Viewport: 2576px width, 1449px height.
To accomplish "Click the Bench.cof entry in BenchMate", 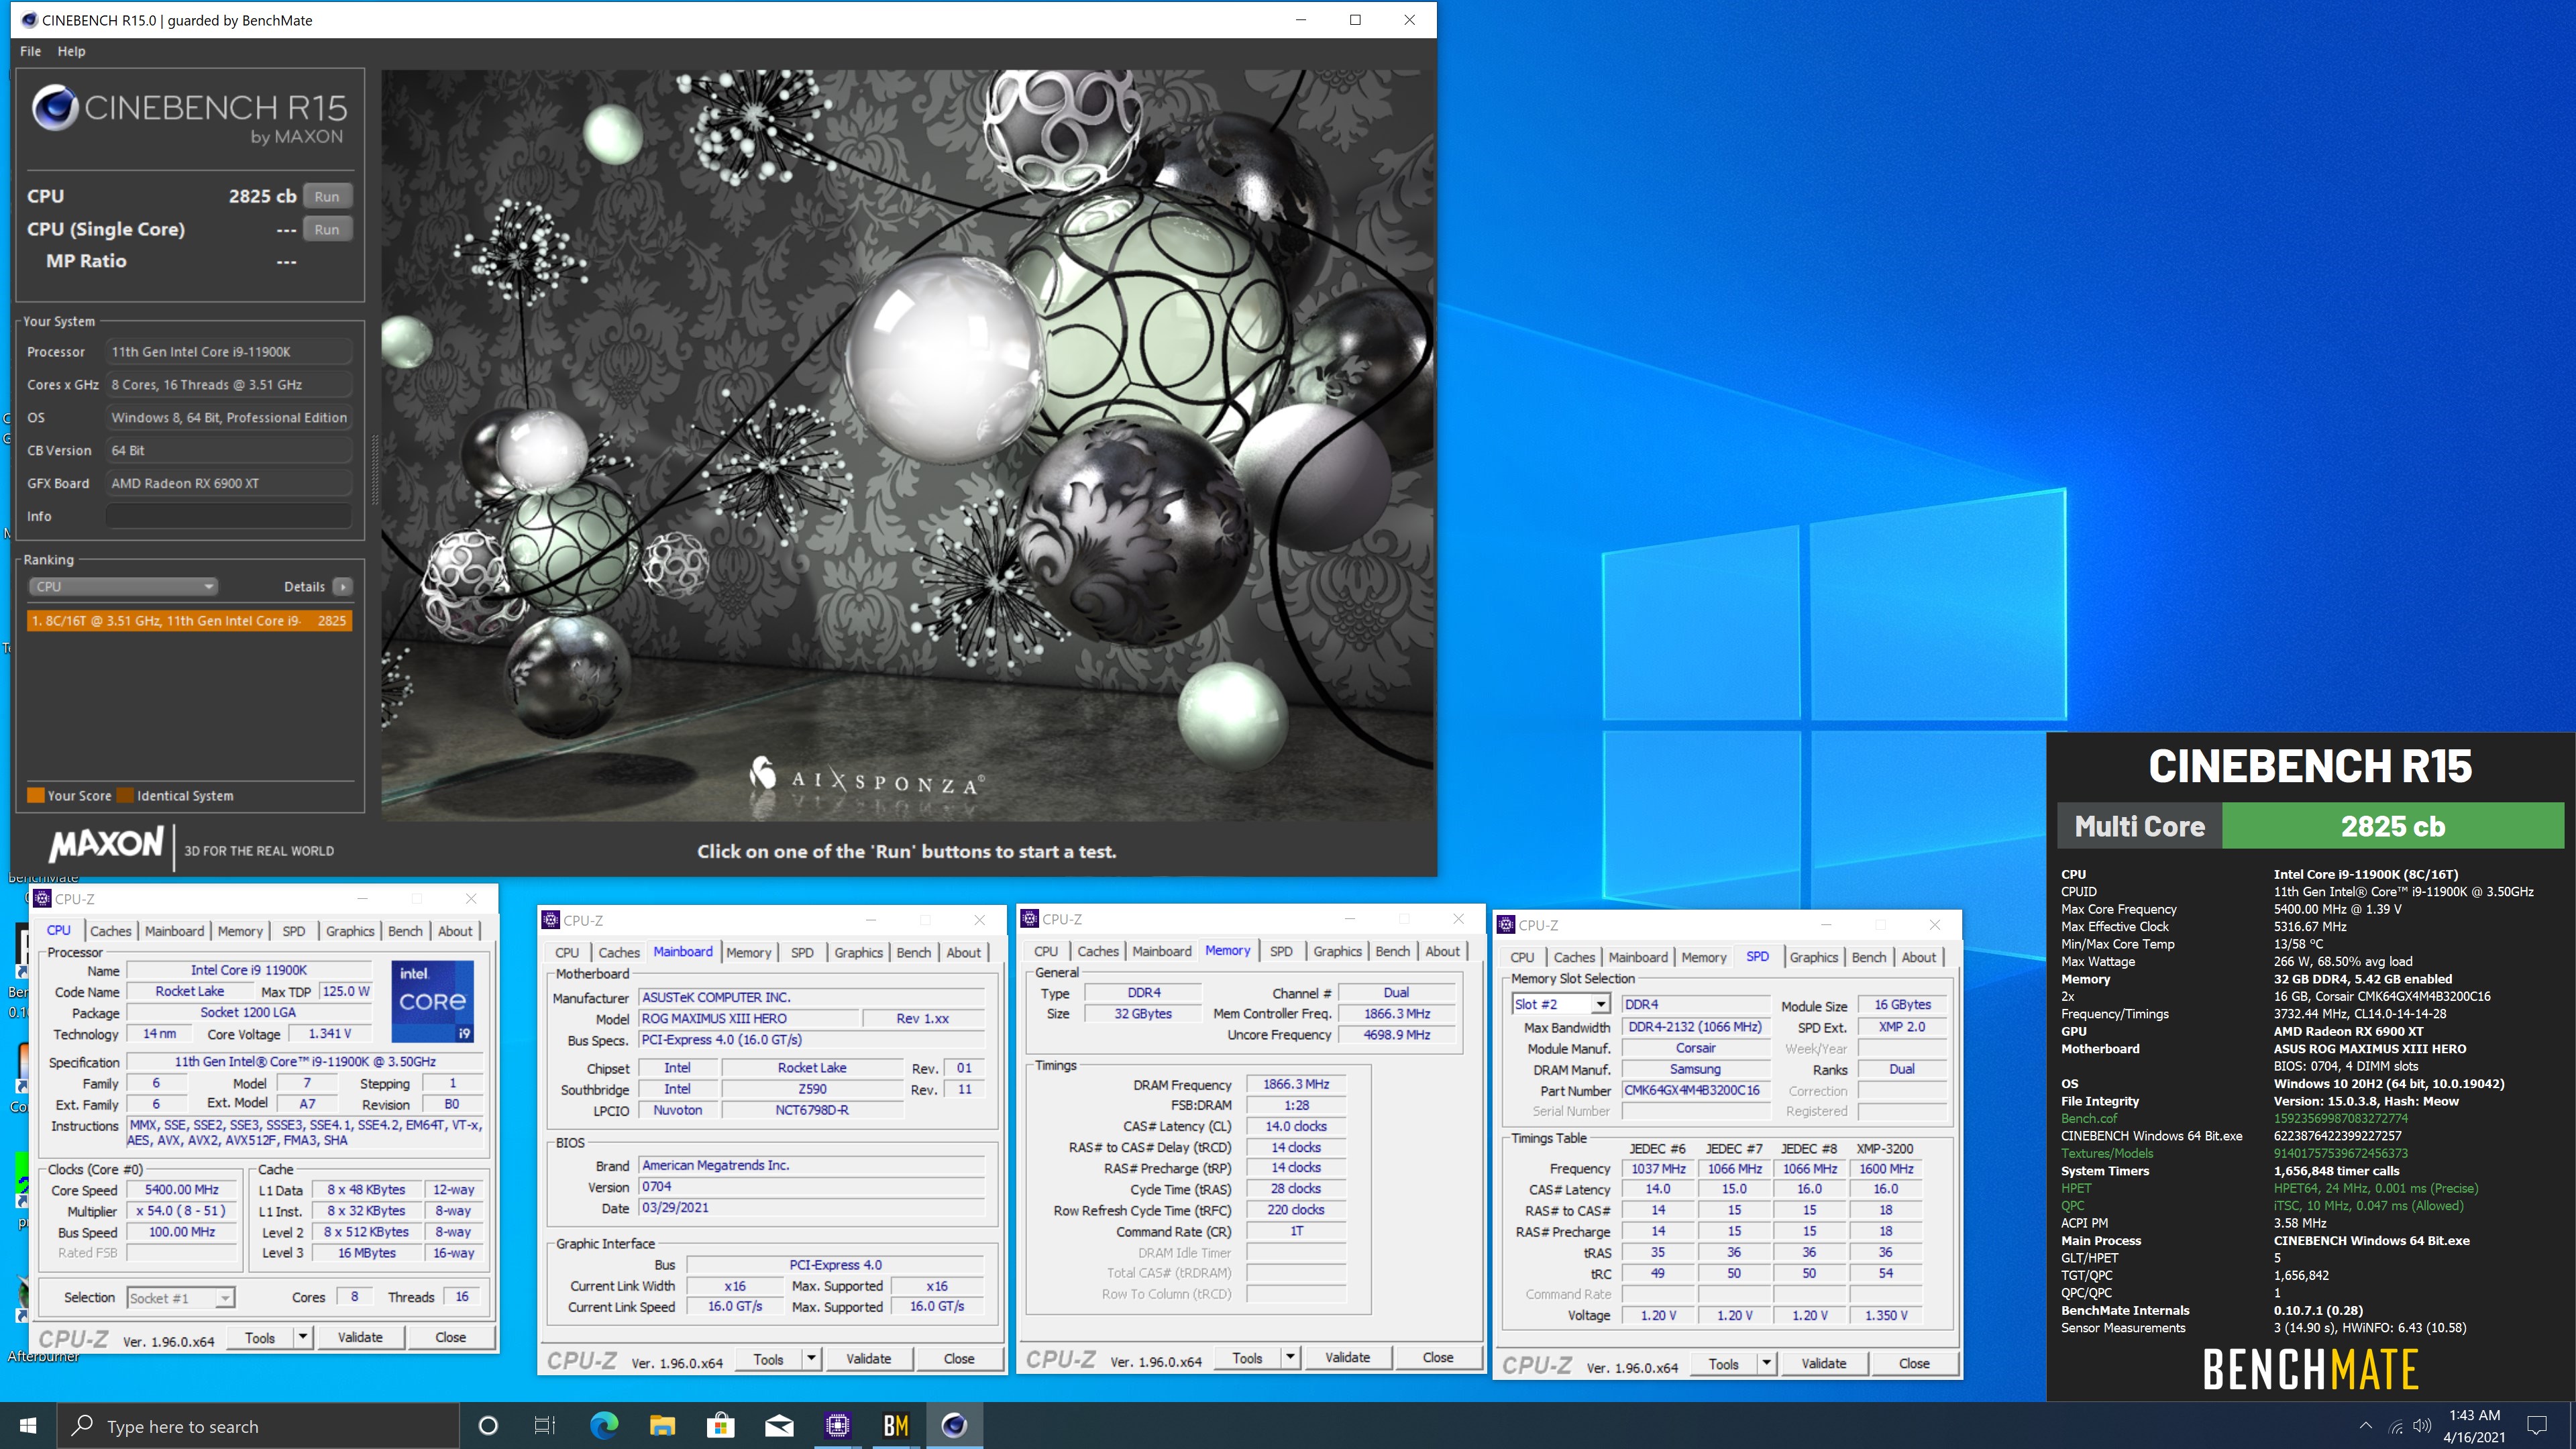I will point(2088,1118).
